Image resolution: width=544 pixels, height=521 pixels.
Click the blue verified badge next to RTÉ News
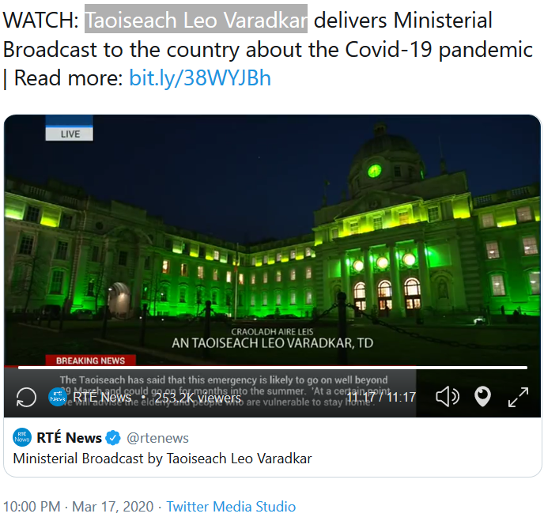113,438
